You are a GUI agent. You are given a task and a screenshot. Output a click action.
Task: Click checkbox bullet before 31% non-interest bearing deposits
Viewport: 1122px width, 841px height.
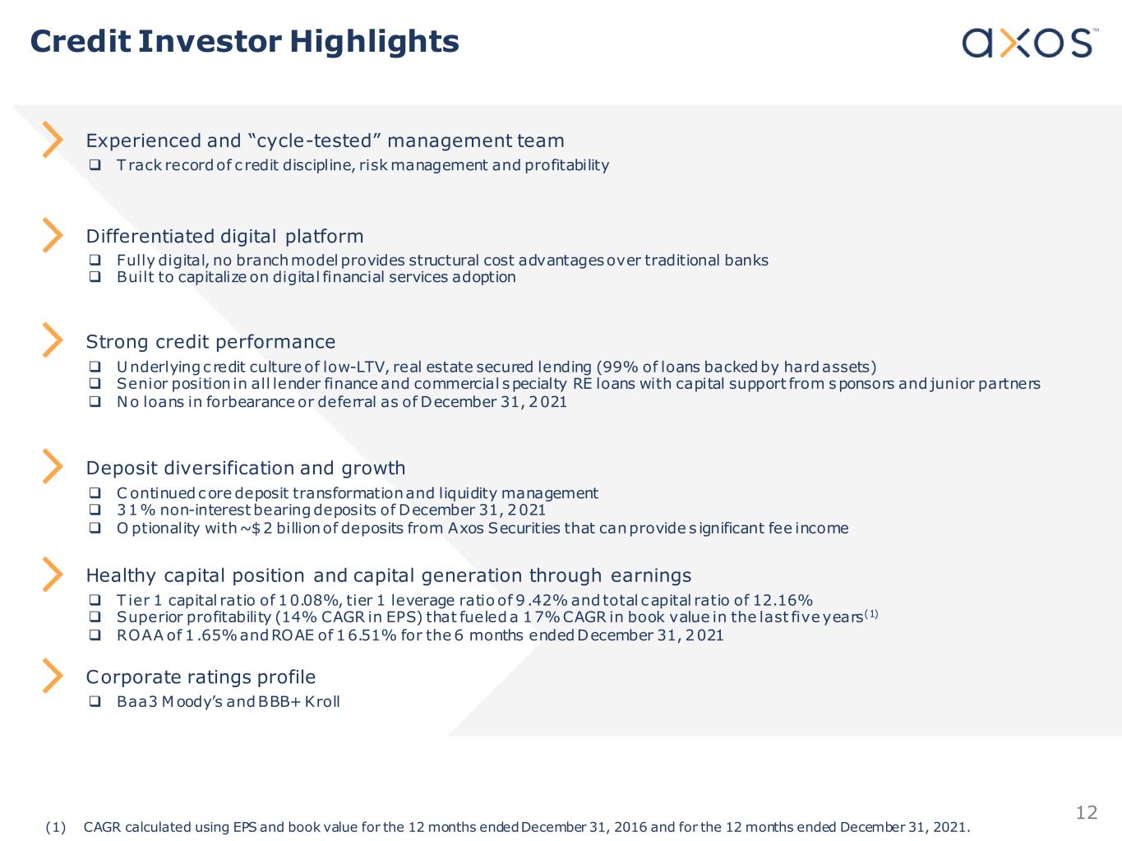[x=95, y=510]
